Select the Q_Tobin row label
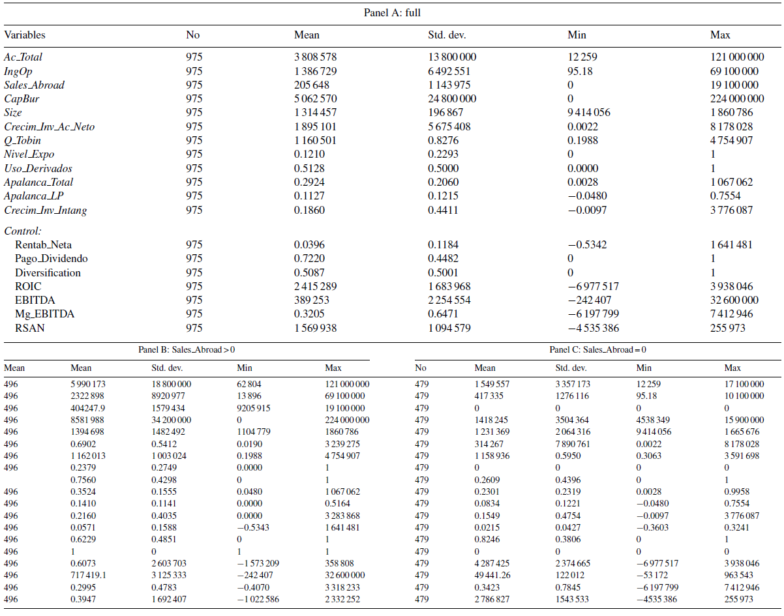Viewport: 784px width, 616px height. tap(23, 141)
